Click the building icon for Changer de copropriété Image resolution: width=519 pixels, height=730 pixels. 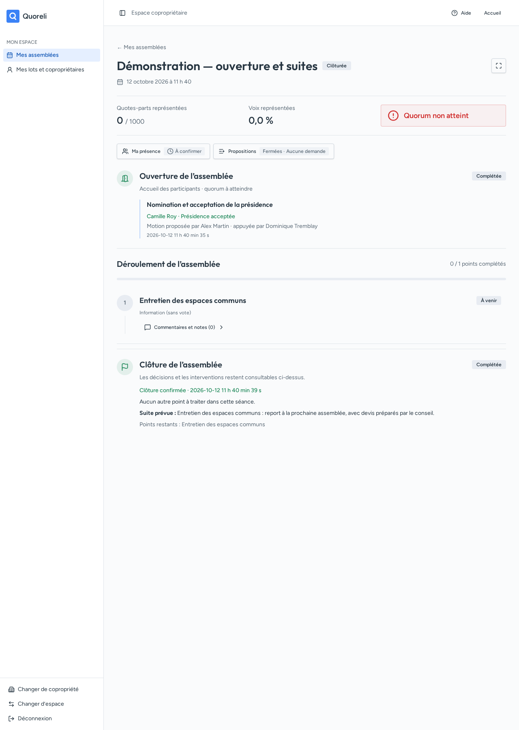pos(11,689)
